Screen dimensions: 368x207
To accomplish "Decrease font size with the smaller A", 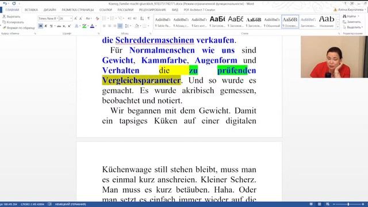I will [x=80, y=18].
